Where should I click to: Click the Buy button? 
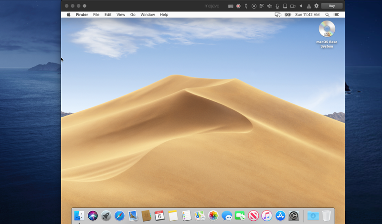pos(332,6)
